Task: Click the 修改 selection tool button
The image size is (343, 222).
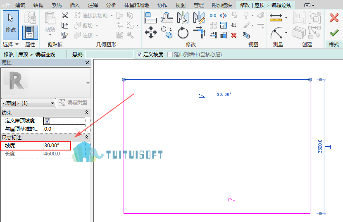Action: (x=11, y=25)
